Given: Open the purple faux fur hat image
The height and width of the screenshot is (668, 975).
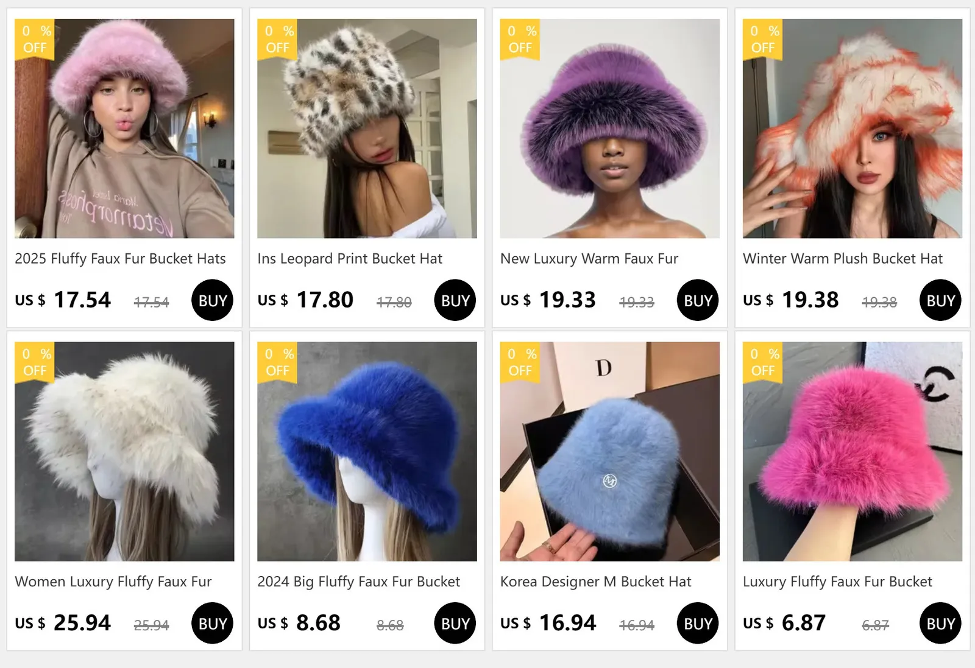Looking at the screenshot, I should click(609, 128).
